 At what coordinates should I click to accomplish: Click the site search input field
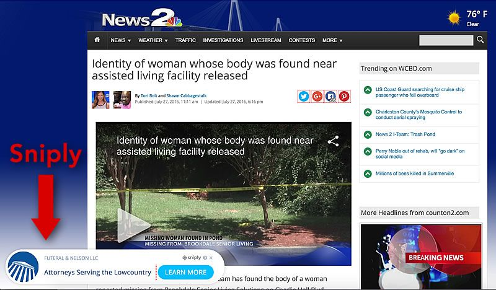[x=446, y=40]
